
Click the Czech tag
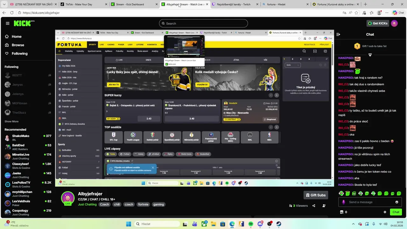(104, 205)
